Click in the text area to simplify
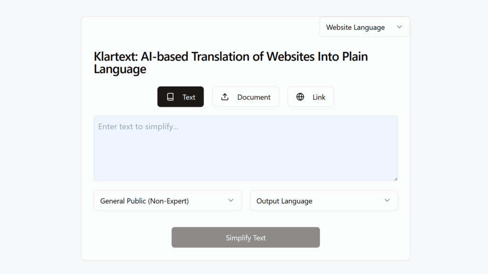Screen dimensions: 488x274 point(245,148)
